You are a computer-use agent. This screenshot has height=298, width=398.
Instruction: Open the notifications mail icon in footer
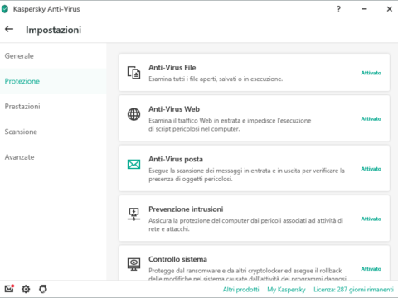9,289
